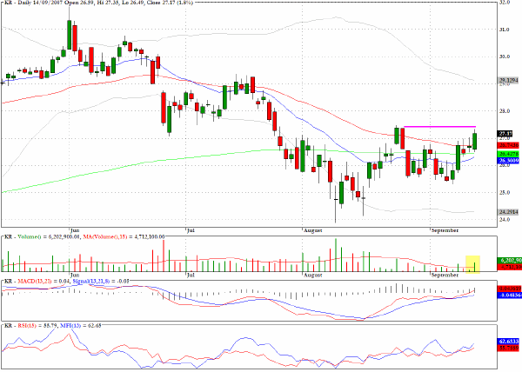Click August on the volume panel axis
Screen dimensions: 522x372
(x=312, y=276)
